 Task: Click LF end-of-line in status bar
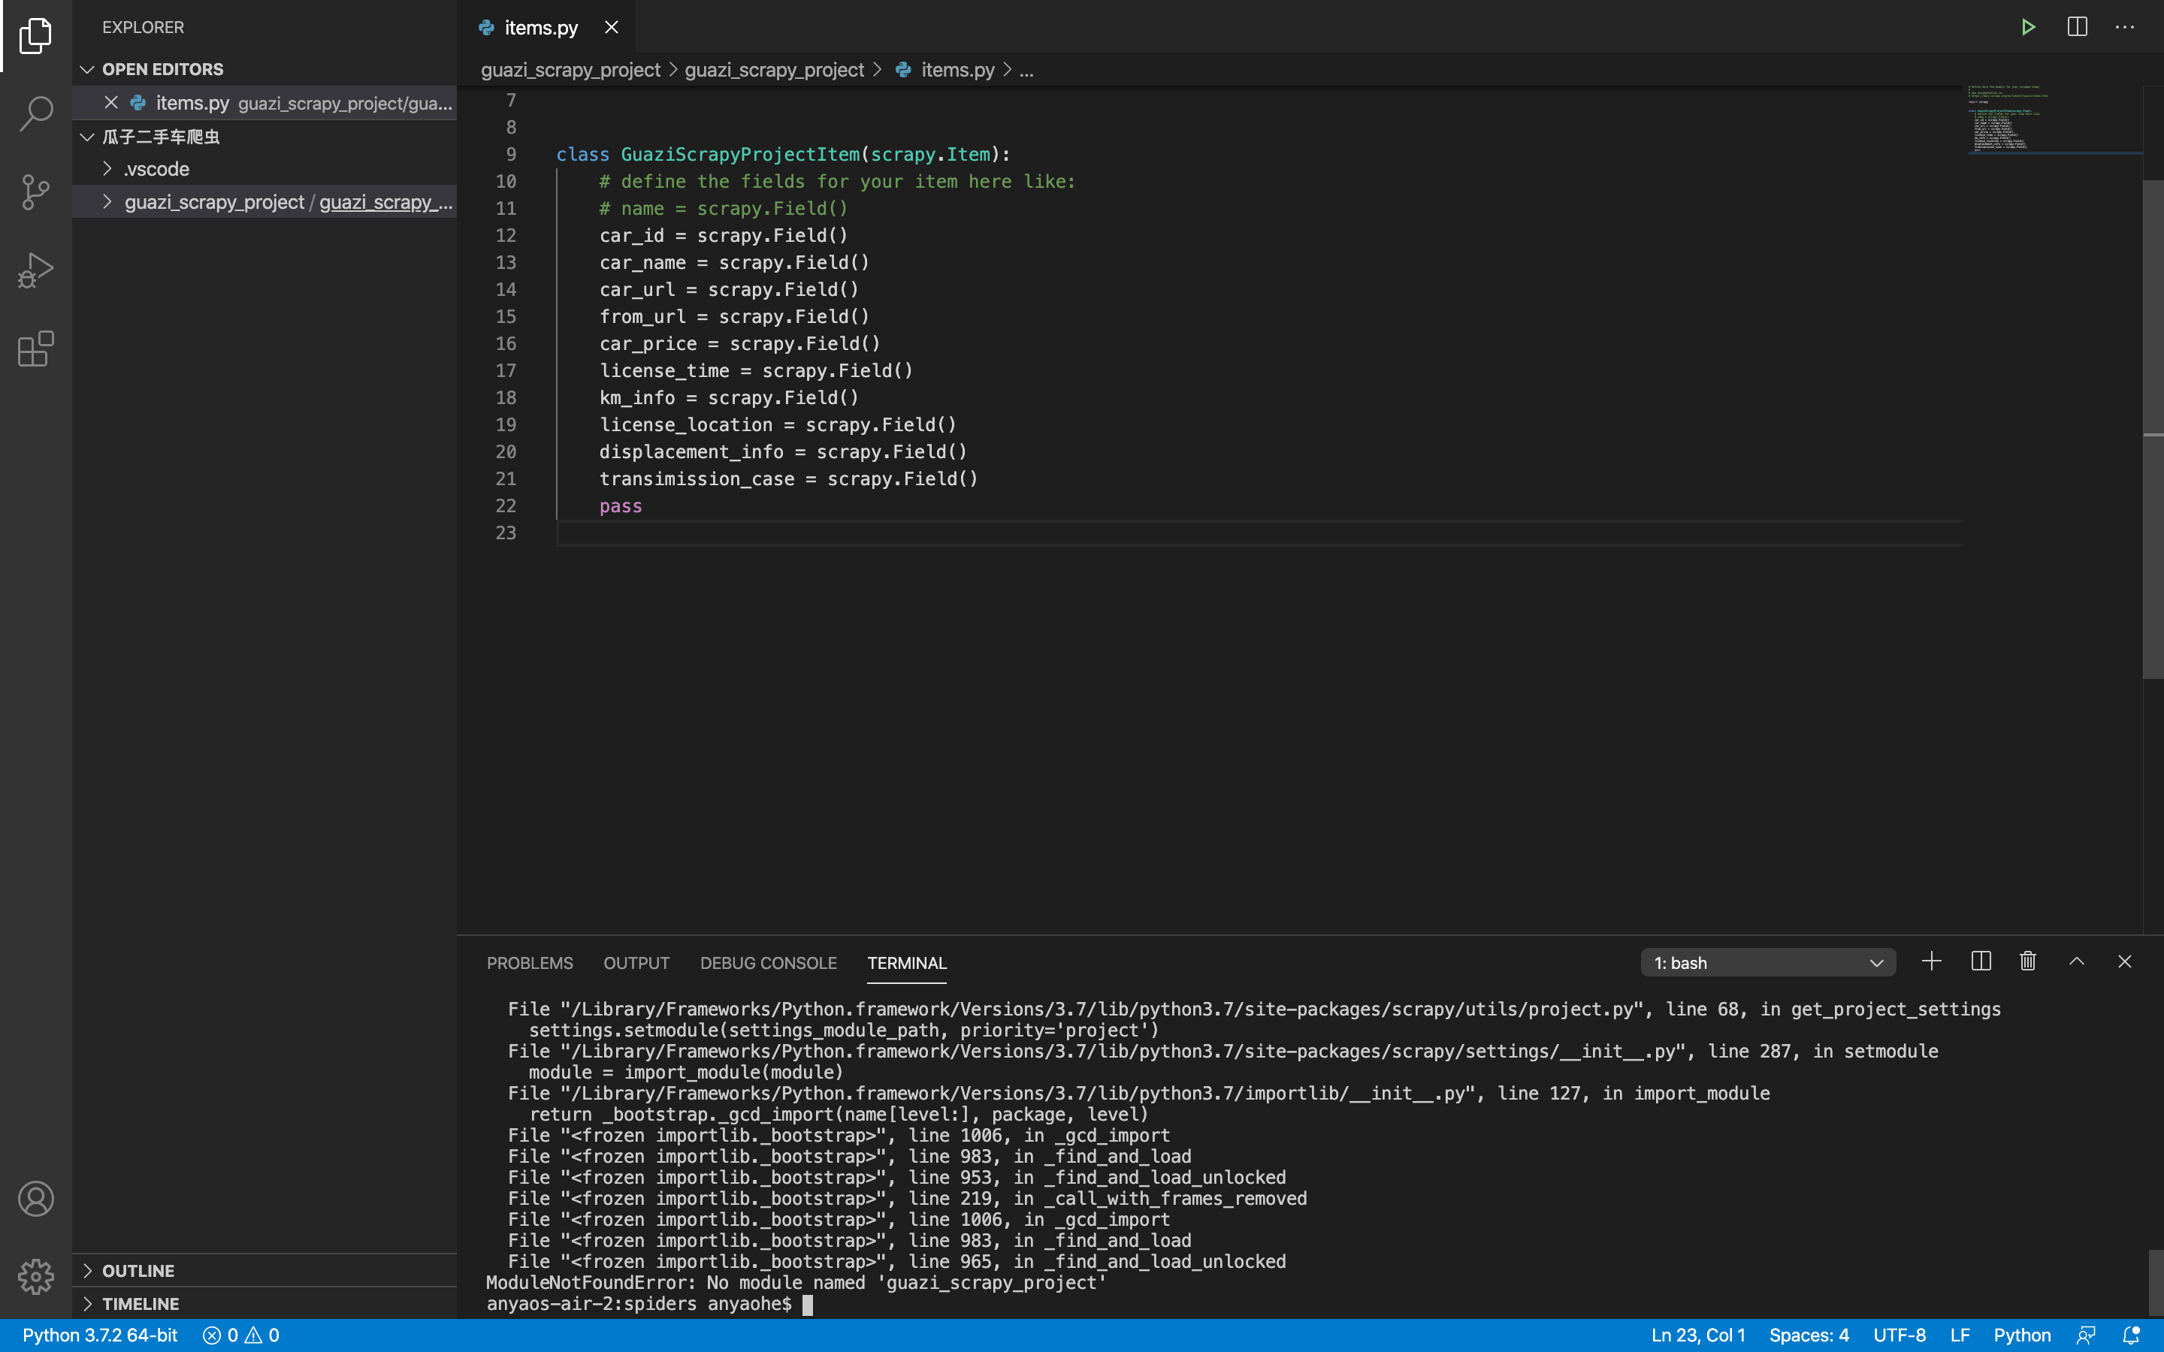[x=1960, y=1335]
